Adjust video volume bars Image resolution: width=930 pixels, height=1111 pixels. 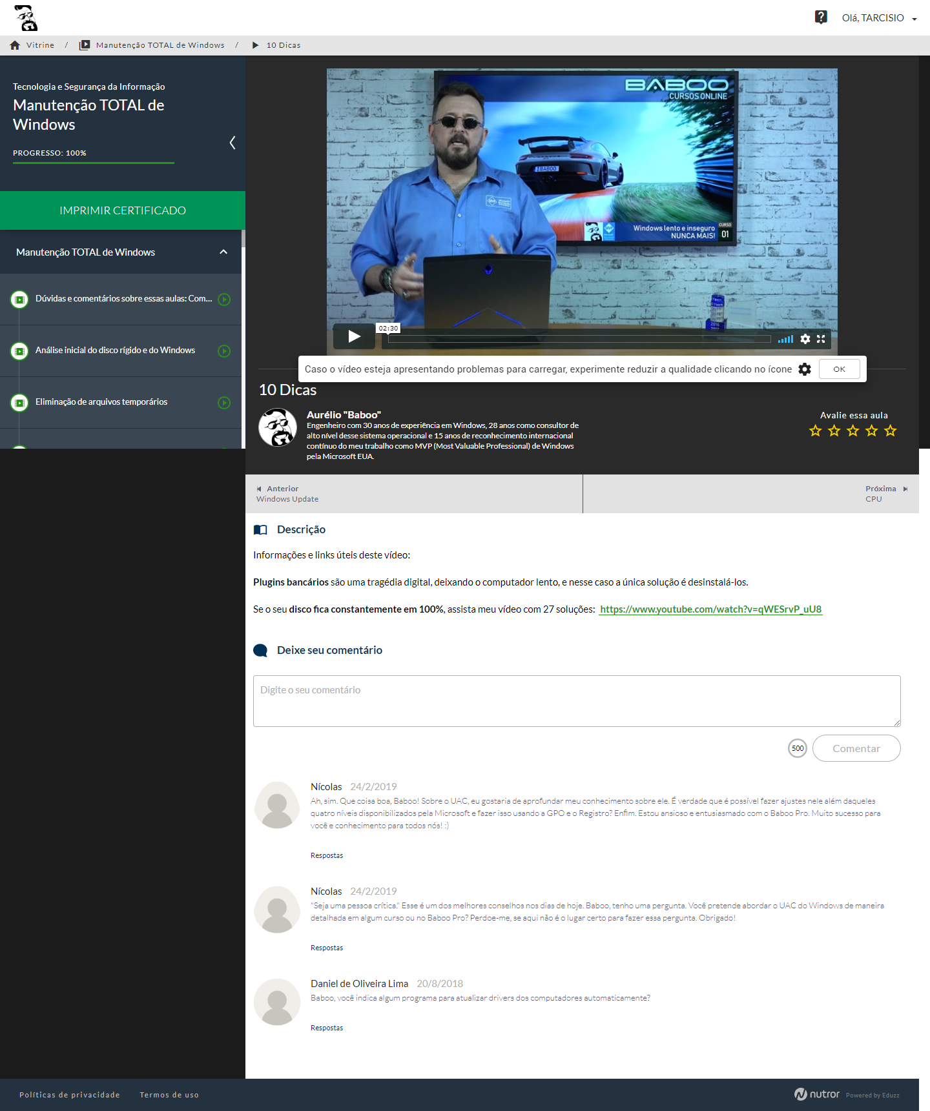(785, 339)
